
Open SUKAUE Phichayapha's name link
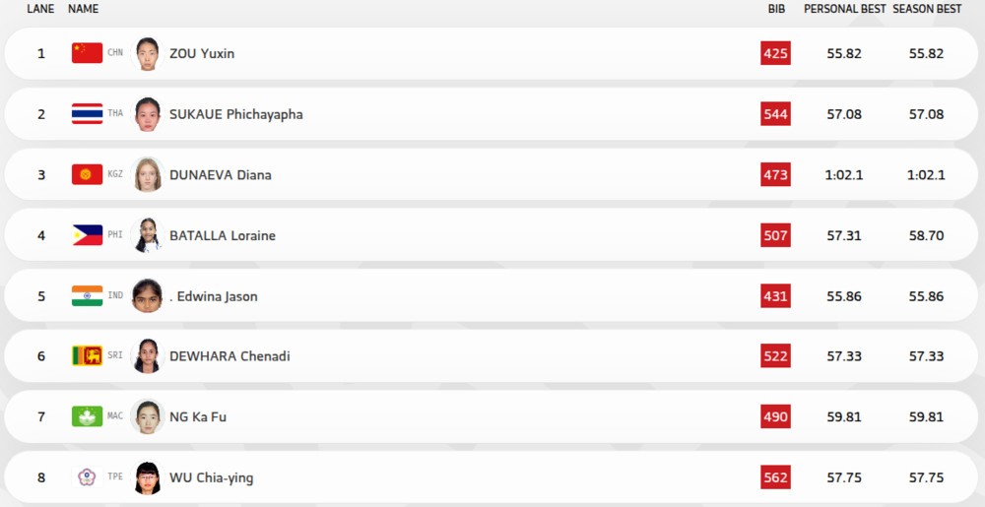236,114
